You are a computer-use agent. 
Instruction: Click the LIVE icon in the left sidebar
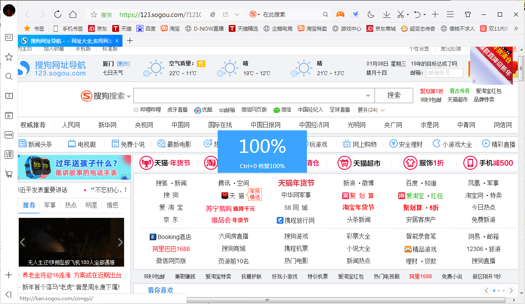tap(9, 135)
